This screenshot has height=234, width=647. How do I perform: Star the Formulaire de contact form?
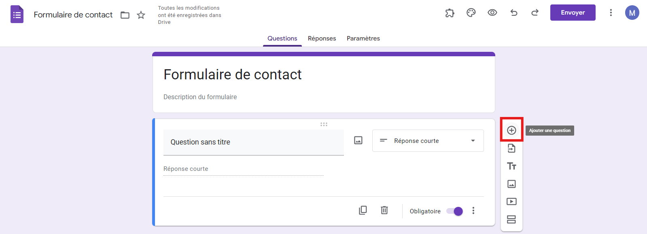141,15
